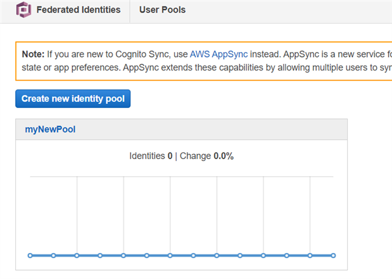Switch to the User Pools tab
The image size is (392, 279).
[162, 10]
